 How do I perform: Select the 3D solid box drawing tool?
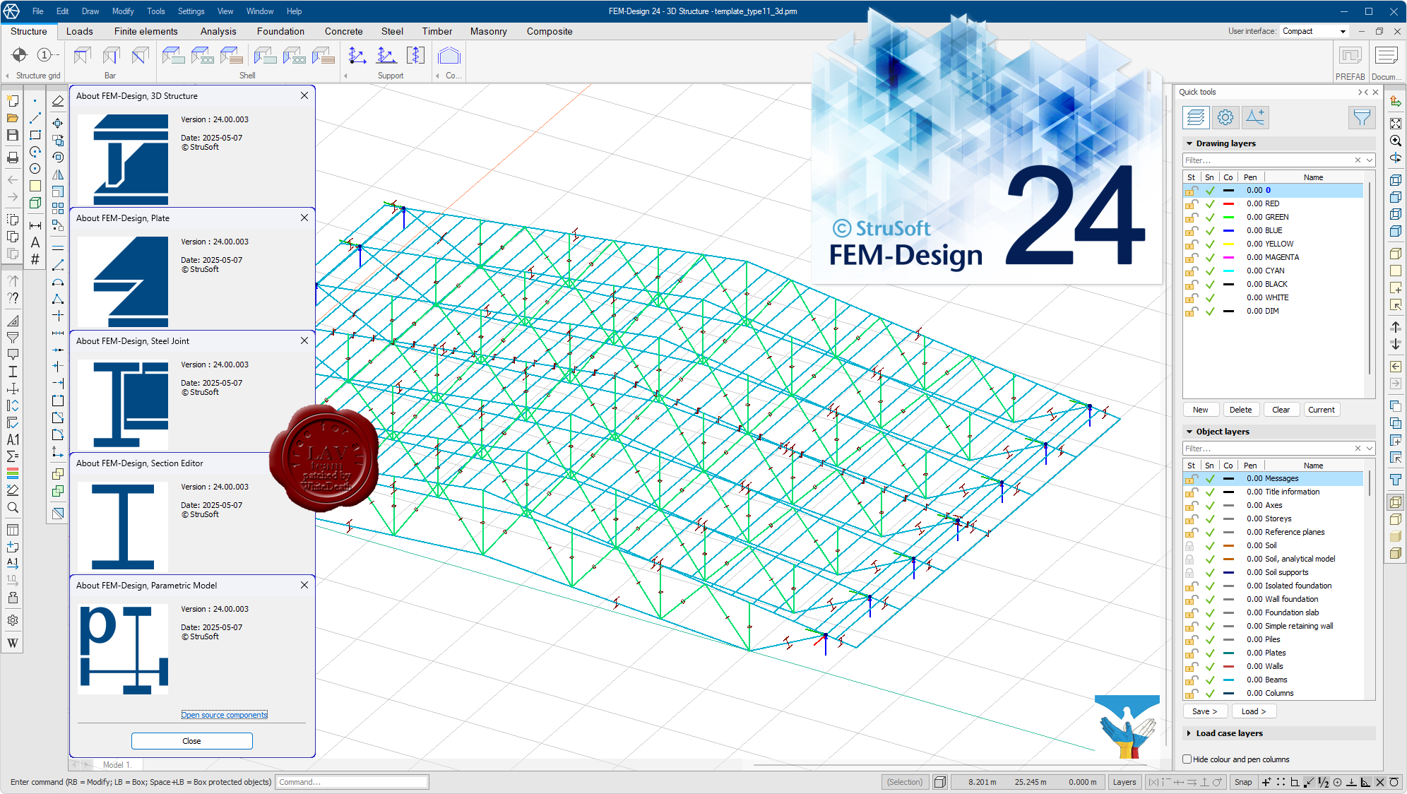35,203
